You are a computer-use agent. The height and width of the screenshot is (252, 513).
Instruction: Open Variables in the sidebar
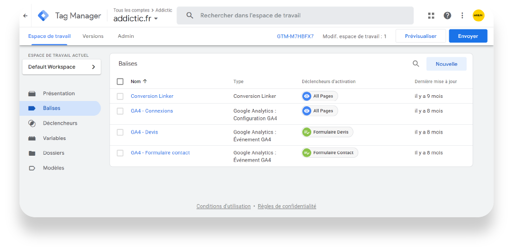click(54, 138)
